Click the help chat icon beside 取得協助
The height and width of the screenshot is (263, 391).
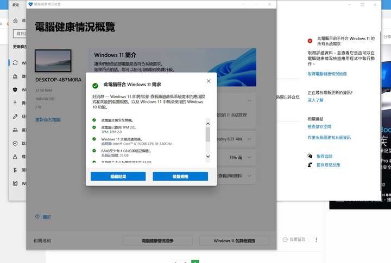[310, 156]
